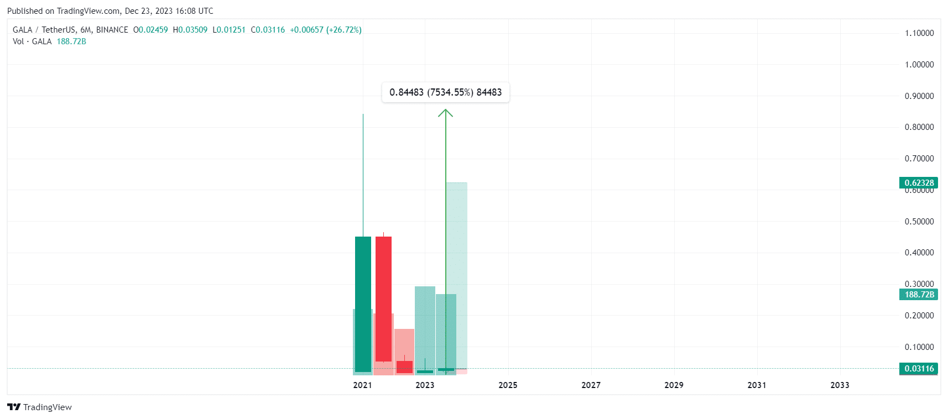This screenshot has height=419, width=948.
Task: Click the 0.03116 current price tag
Action: (919, 369)
